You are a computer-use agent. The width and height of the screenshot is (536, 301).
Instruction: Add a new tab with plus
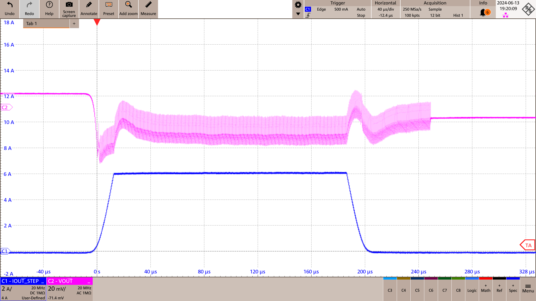[x=74, y=24]
